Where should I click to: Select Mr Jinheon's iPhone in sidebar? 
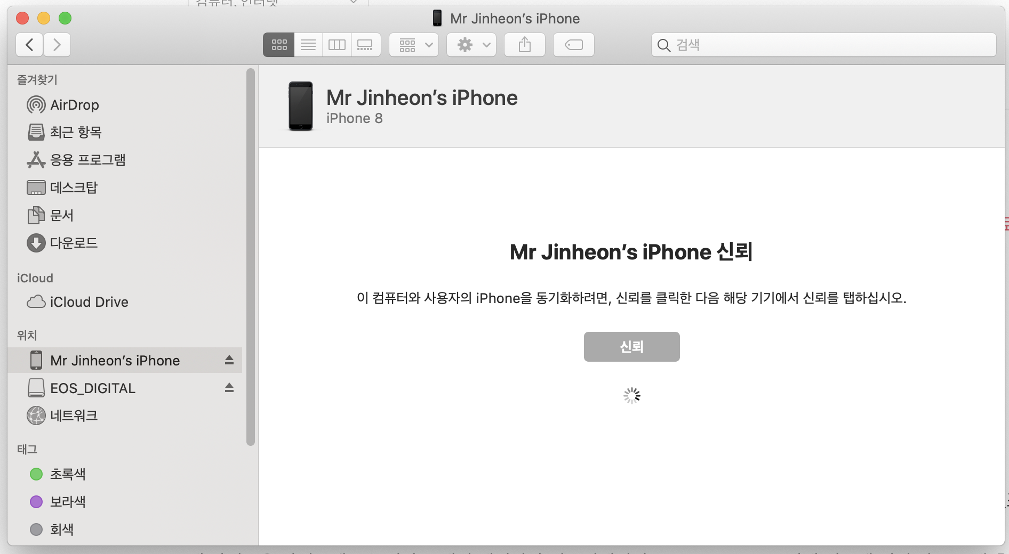[x=125, y=361]
